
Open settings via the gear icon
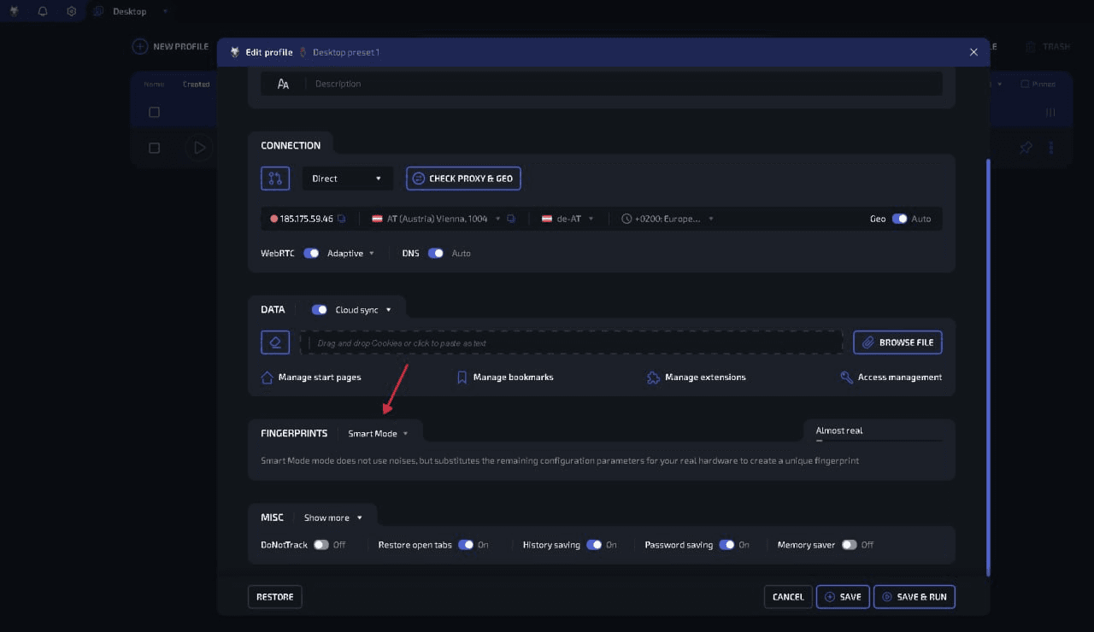pos(72,11)
